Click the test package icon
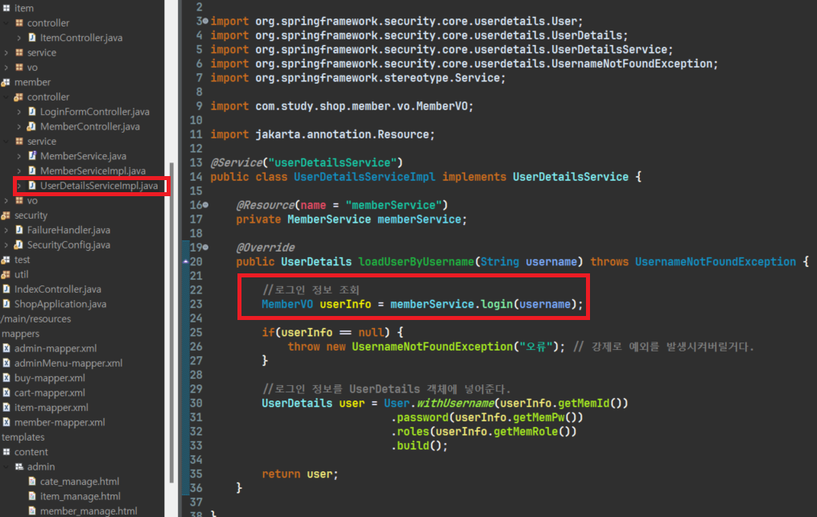The width and height of the screenshot is (817, 517). (6, 259)
